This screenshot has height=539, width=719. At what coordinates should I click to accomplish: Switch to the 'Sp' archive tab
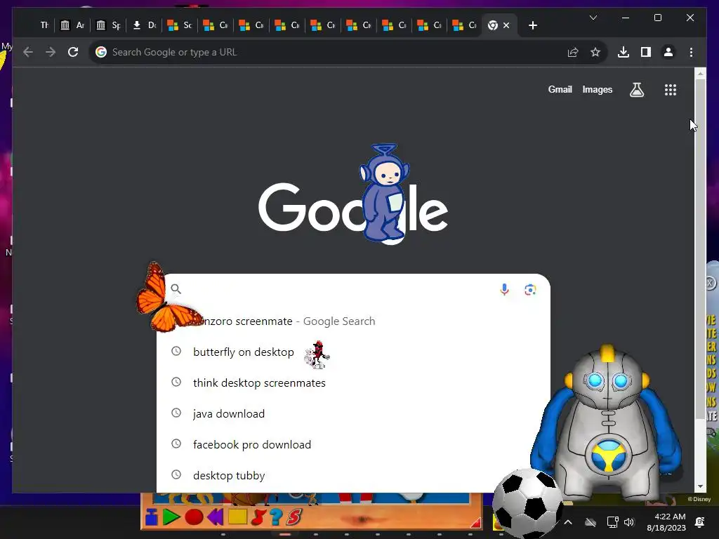pyautogui.click(x=108, y=25)
